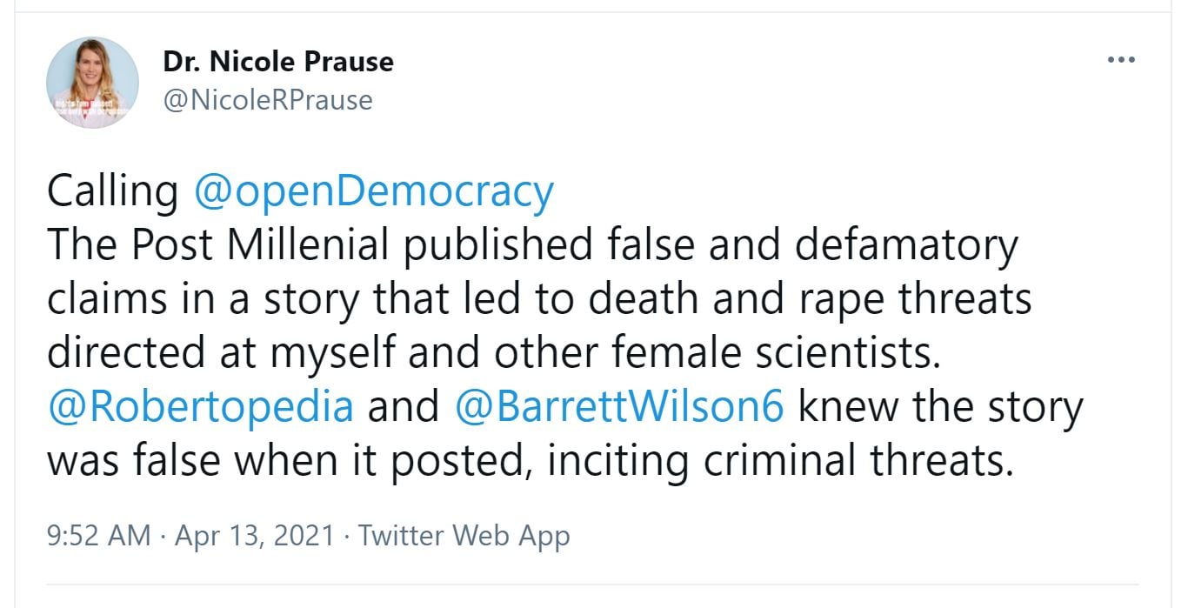Open the tweet's three-dot More menu
Viewport: 1188px width, 608px height.
coord(1121,60)
